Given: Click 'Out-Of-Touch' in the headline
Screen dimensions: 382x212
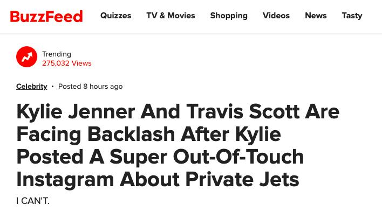Looking at the screenshot, I should pyautogui.click(x=238, y=157).
